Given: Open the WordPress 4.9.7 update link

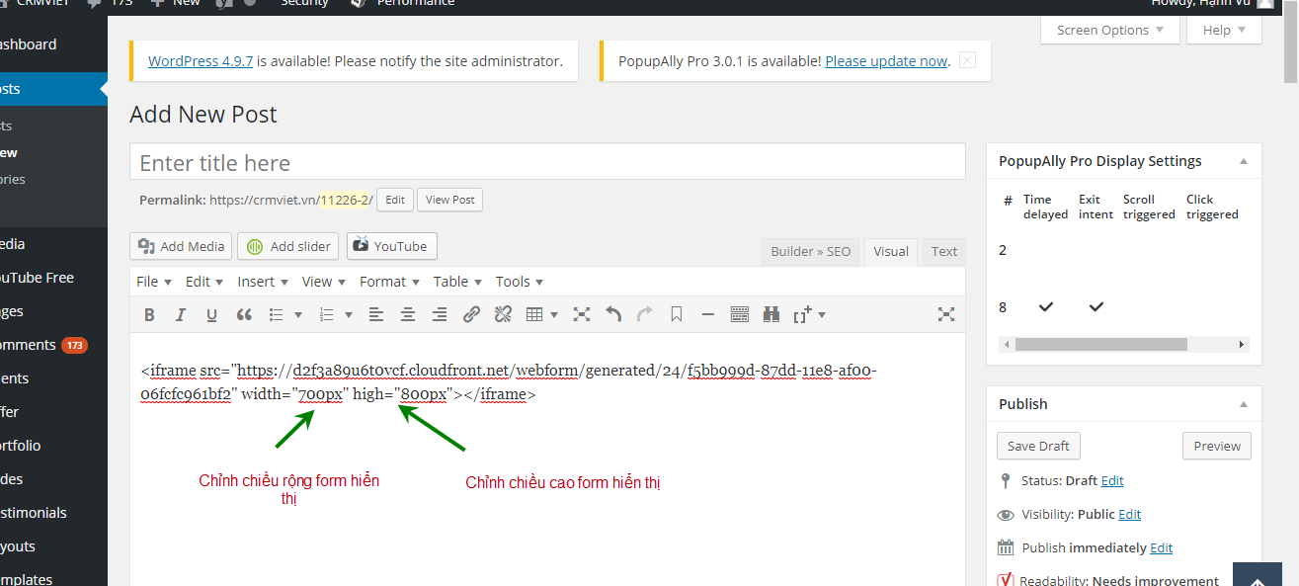Looking at the screenshot, I should point(201,61).
